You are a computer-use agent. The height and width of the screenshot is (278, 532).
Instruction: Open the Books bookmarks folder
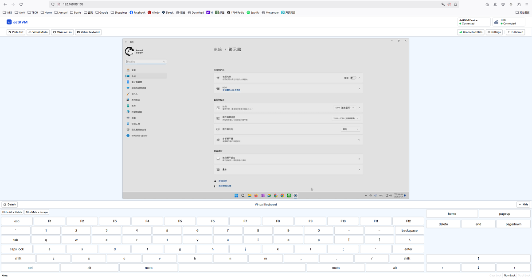(x=75, y=12)
